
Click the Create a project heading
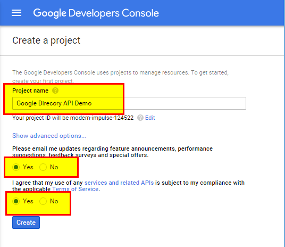pos(46,40)
